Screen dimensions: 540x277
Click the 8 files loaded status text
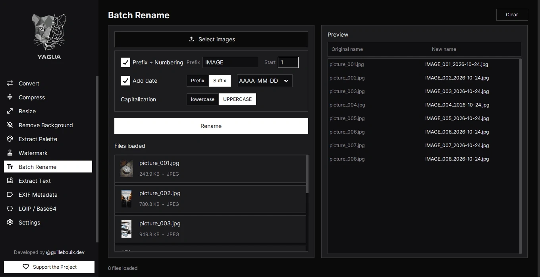[123, 268]
